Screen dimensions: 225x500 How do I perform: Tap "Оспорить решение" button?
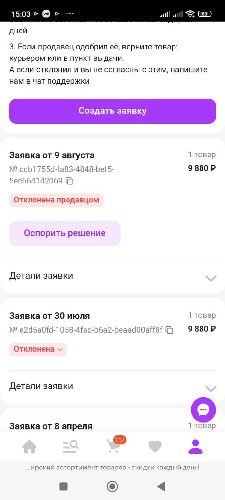[x=65, y=233]
